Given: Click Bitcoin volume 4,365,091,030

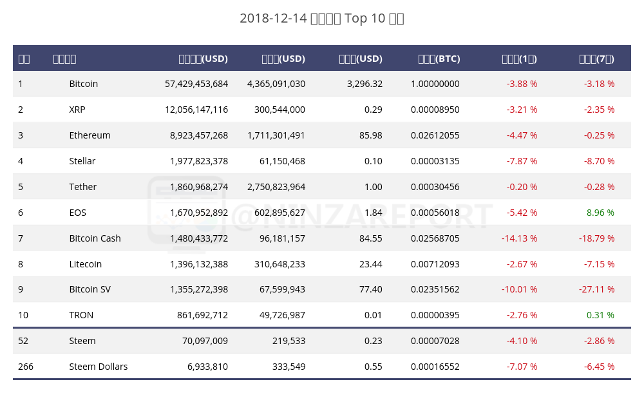Looking at the screenshot, I should coord(276,84).
